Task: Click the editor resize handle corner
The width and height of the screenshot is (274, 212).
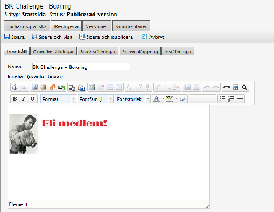Action: pos(208,206)
